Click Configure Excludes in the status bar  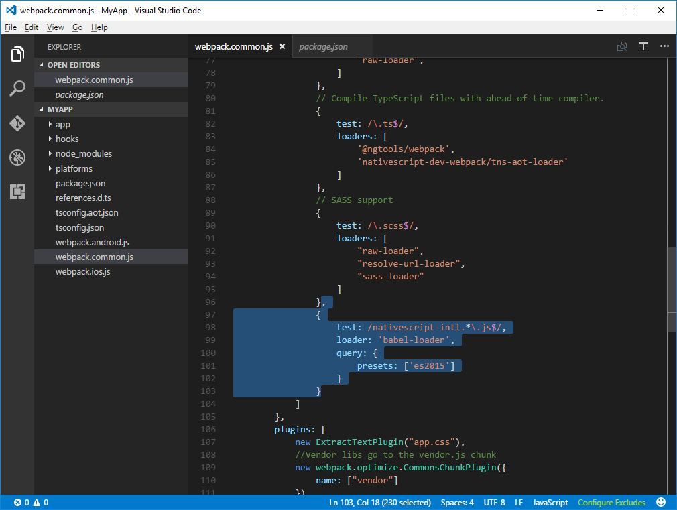coord(611,502)
